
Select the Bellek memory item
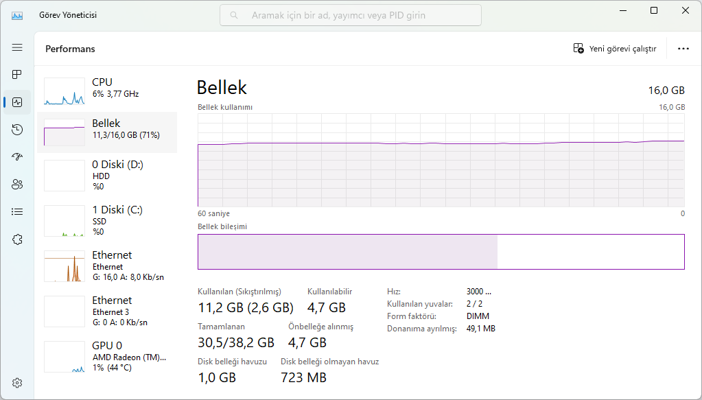pyautogui.click(x=106, y=130)
